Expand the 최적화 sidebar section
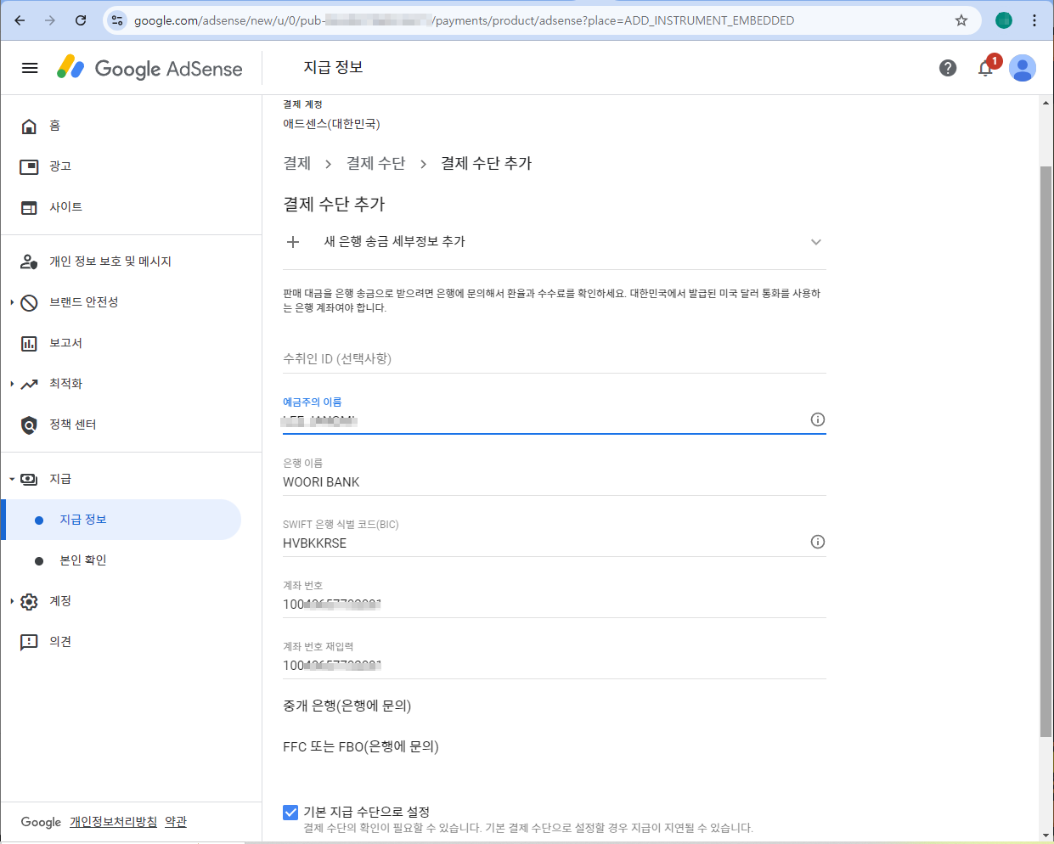The width and height of the screenshot is (1054, 844). pos(10,383)
